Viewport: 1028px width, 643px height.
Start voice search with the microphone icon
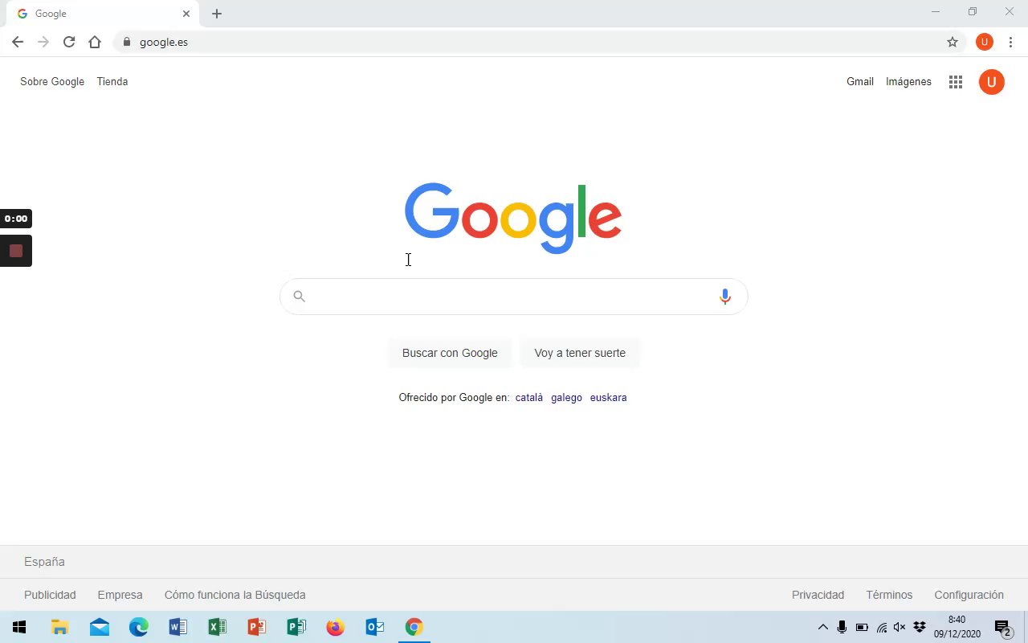pyautogui.click(x=725, y=297)
